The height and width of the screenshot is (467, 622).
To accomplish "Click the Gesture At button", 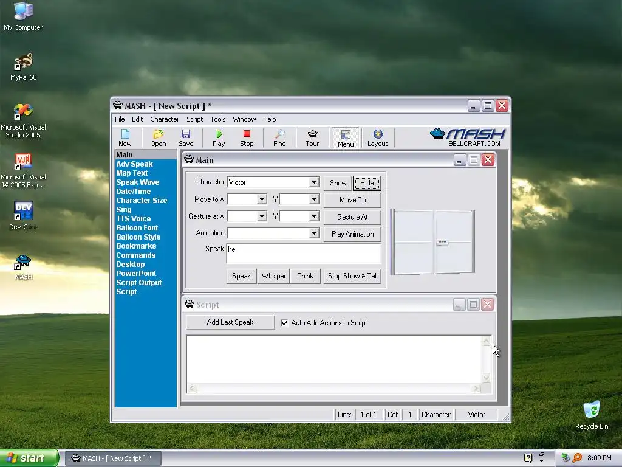I will [x=353, y=217].
